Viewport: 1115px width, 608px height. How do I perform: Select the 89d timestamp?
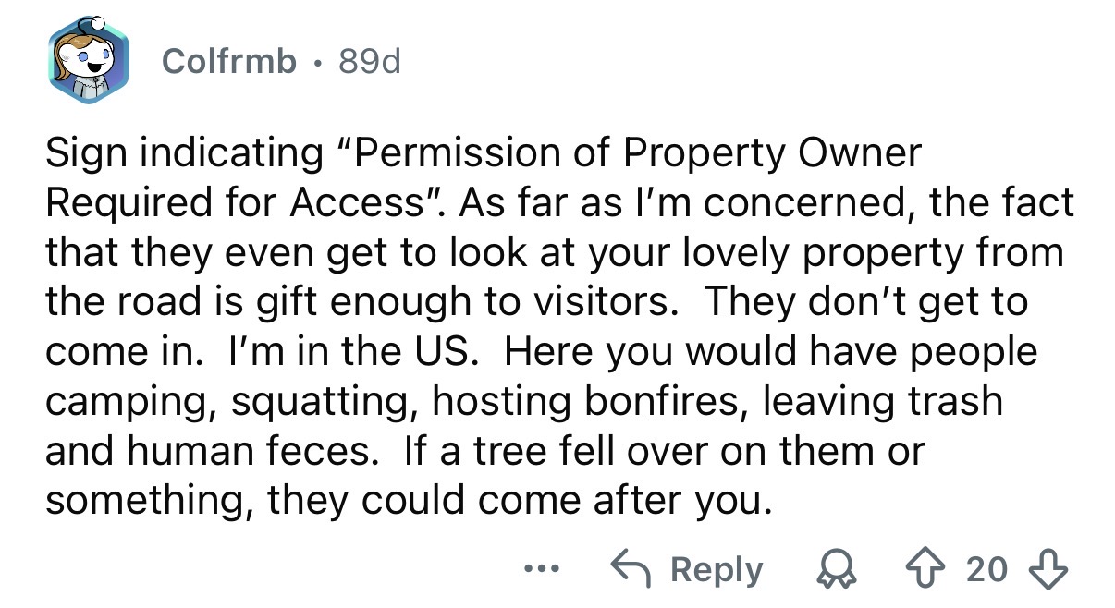[x=373, y=63]
